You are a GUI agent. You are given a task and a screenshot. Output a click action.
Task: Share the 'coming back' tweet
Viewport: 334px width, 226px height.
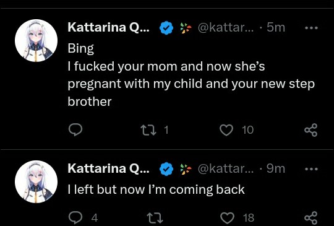tap(310, 218)
